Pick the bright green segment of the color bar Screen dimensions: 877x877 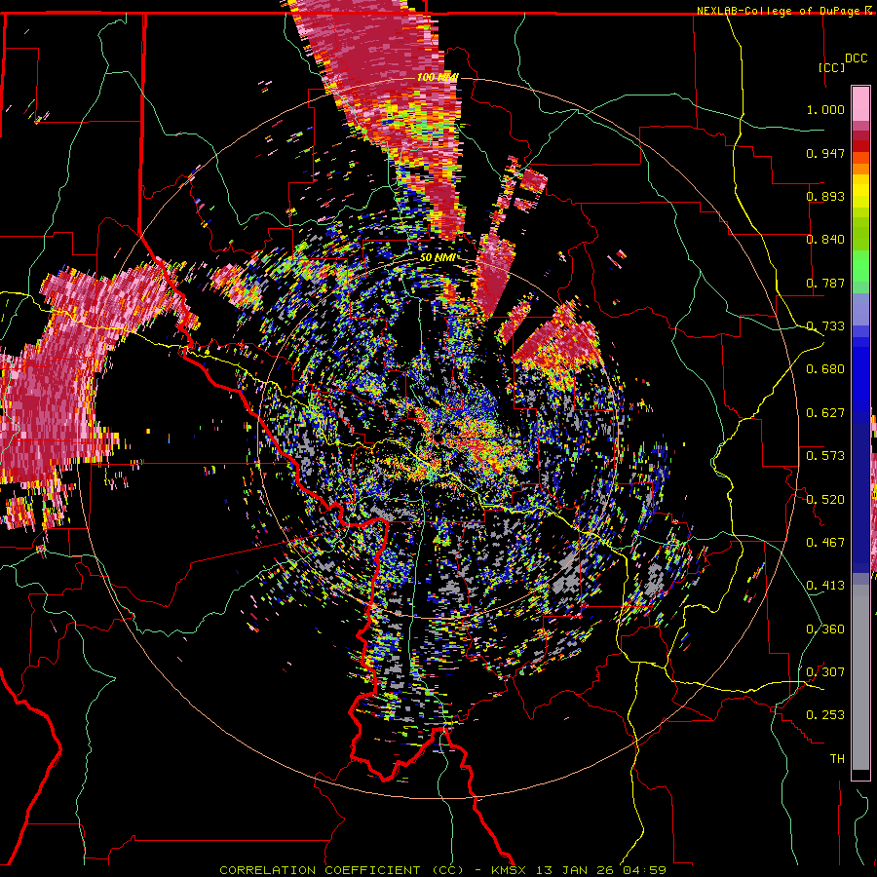pos(860,267)
